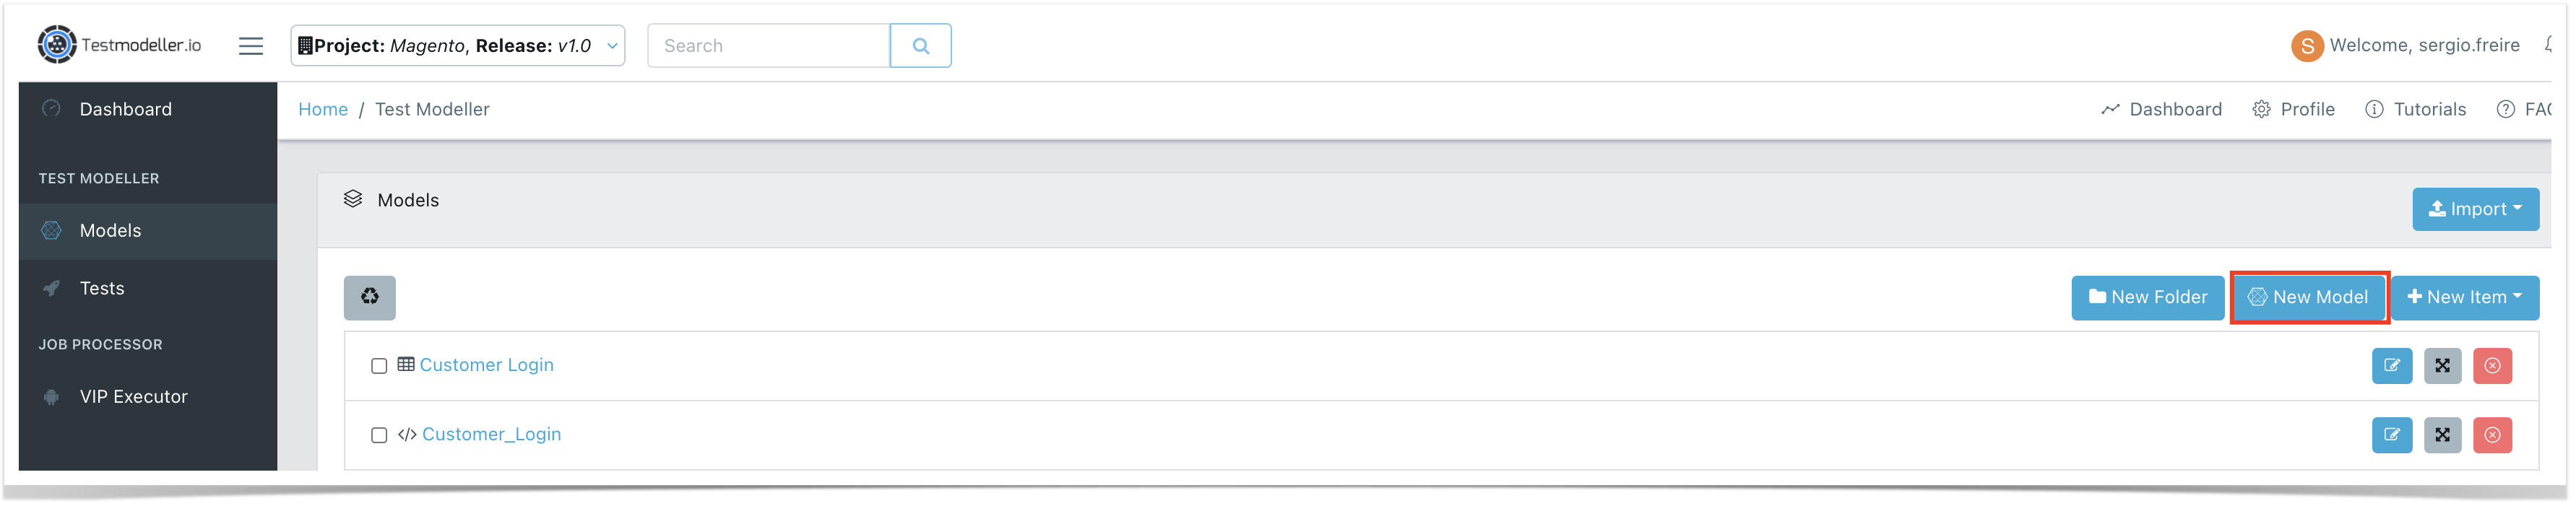Click the Search input field

768,46
